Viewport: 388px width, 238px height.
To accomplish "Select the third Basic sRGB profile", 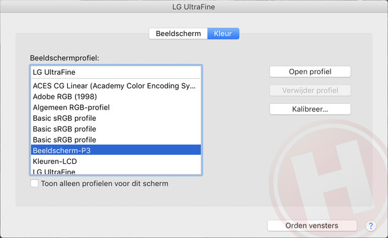I will 116,140.
